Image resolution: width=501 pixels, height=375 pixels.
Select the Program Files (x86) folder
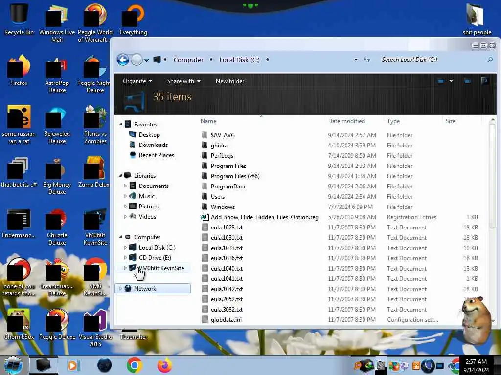[x=235, y=176]
